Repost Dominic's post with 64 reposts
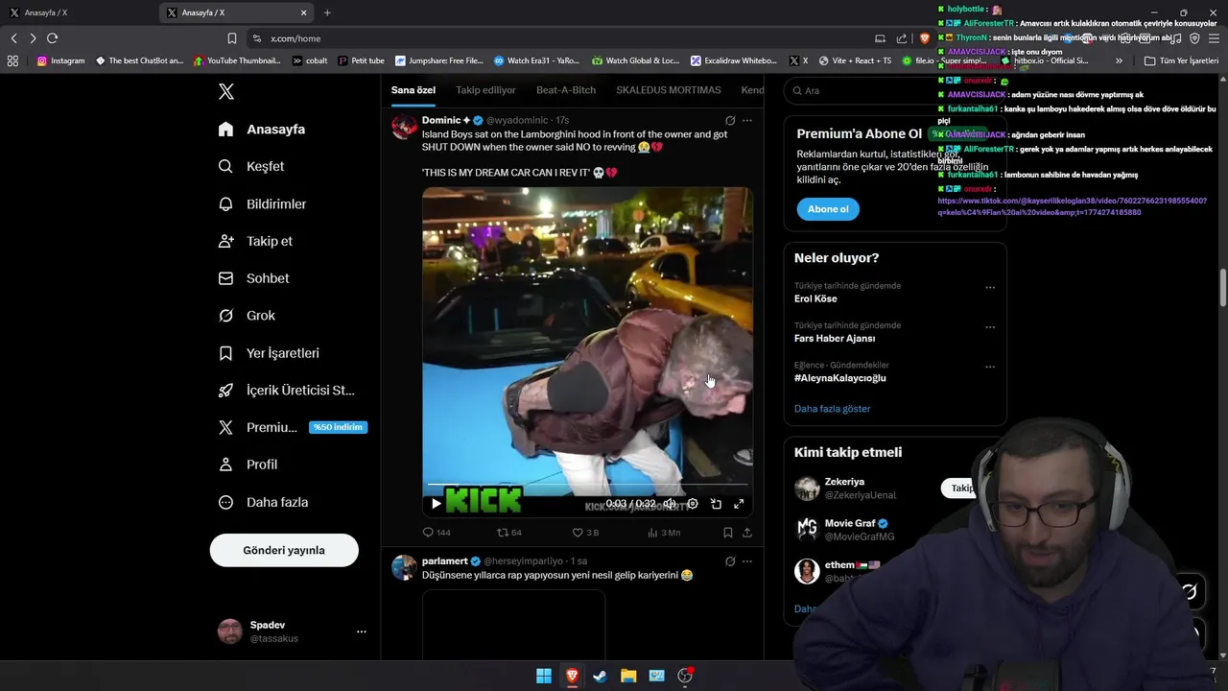This screenshot has height=691, width=1228. click(x=509, y=533)
